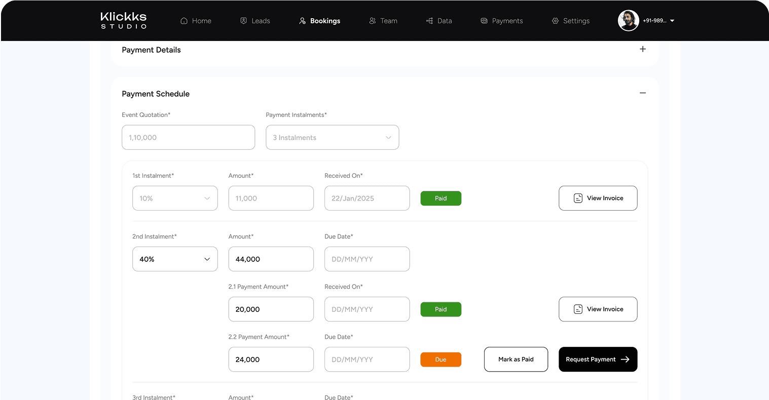Click the Leads icon in the navbar
This screenshot has width=769, height=400.
tap(243, 20)
